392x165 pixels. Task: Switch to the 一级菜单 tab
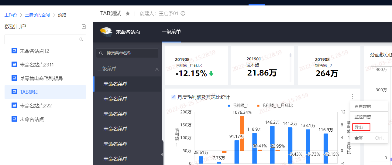(171, 32)
